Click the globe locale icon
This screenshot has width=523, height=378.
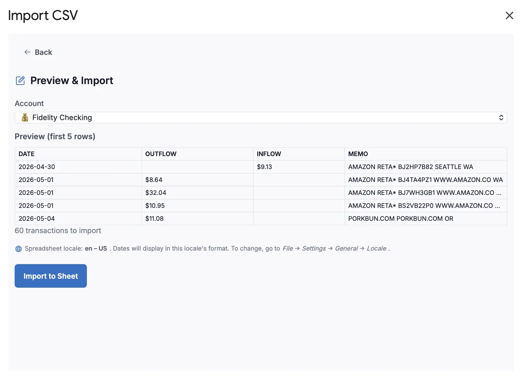point(19,249)
